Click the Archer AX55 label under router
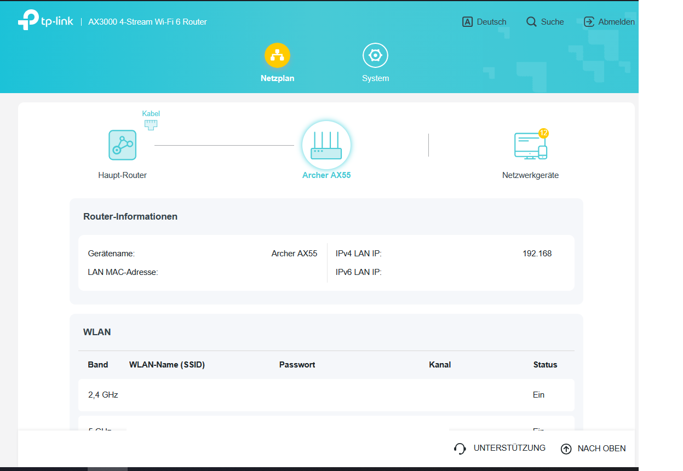This screenshot has height=471, width=683. (x=326, y=175)
